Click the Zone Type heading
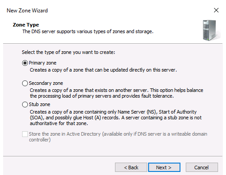 tap(26, 25)
